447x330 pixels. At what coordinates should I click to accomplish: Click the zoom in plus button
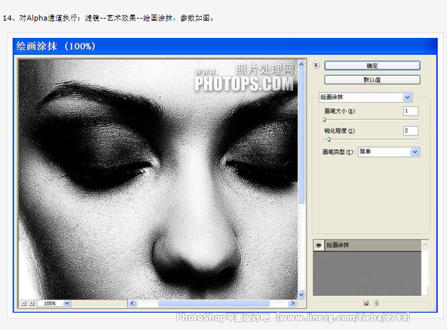point(32,303)
